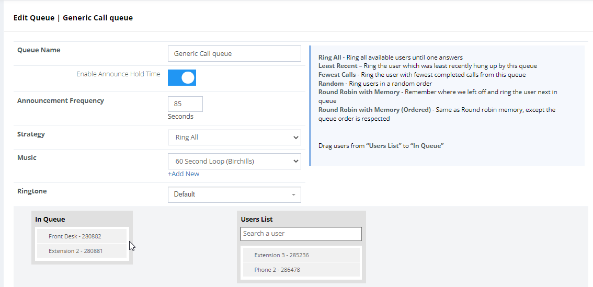Click the Edit Queue page title
Image resolution: width=593 pixels, height=287 pixels.
[x=73, y=18]
